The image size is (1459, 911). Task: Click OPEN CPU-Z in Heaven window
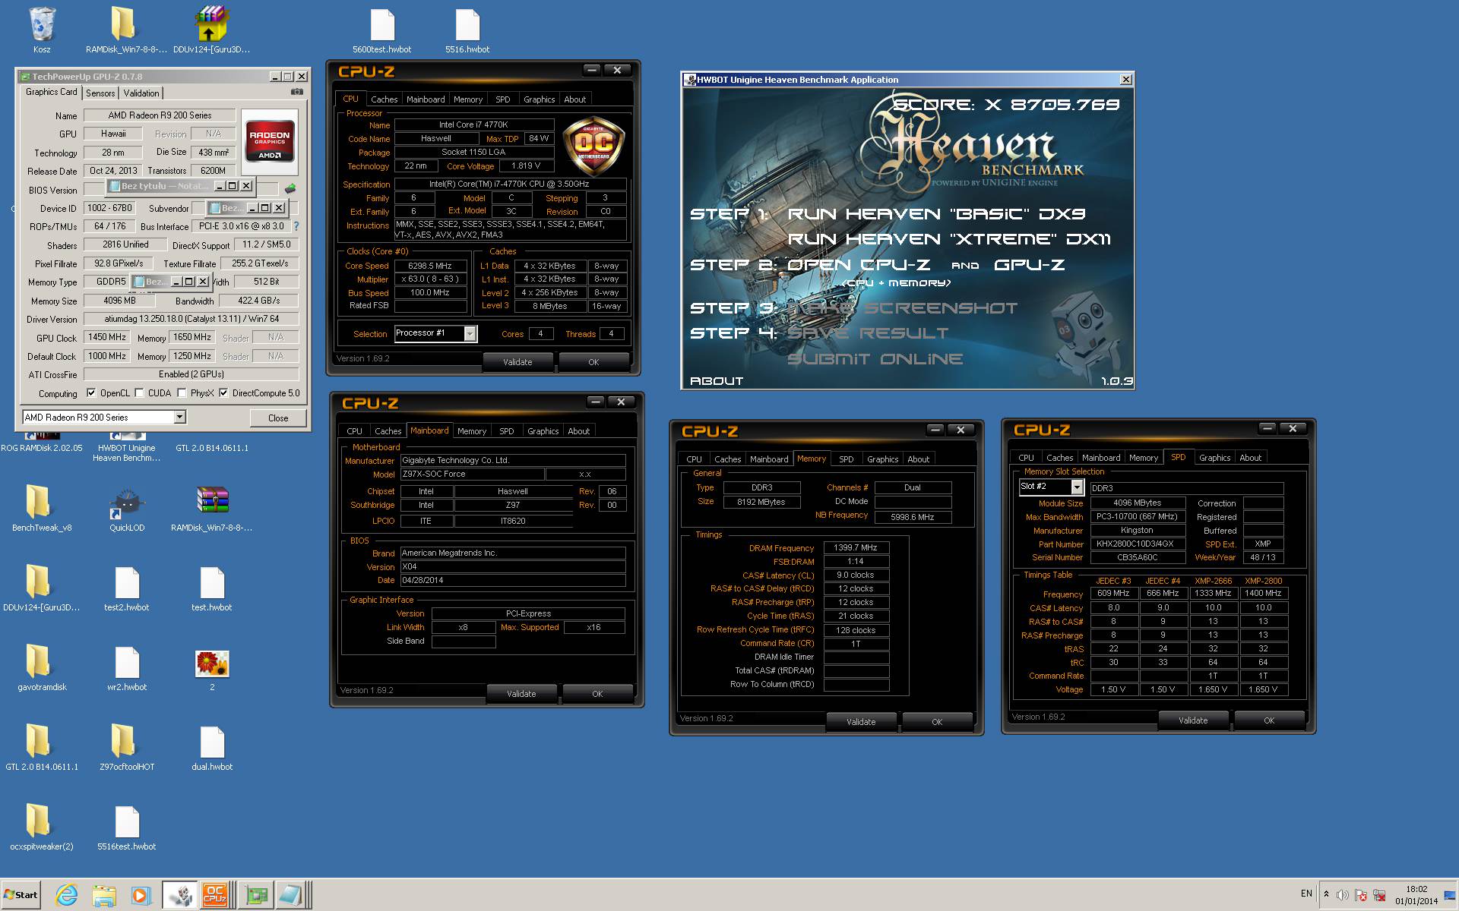859,265
